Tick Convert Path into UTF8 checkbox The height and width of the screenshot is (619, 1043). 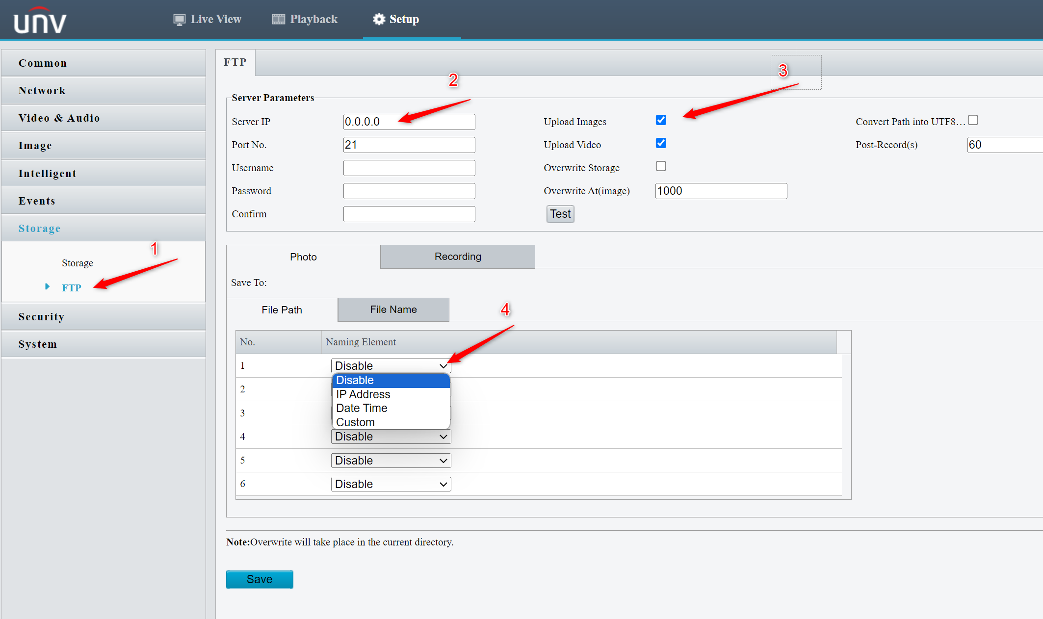pos(973,120)
